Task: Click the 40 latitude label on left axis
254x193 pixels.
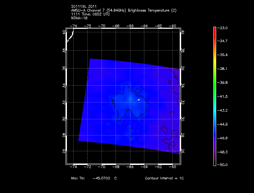Action: [63, 32]
